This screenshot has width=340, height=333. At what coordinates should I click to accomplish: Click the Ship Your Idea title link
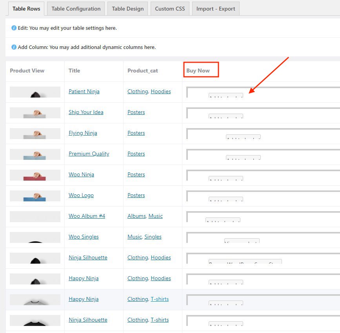86,112
